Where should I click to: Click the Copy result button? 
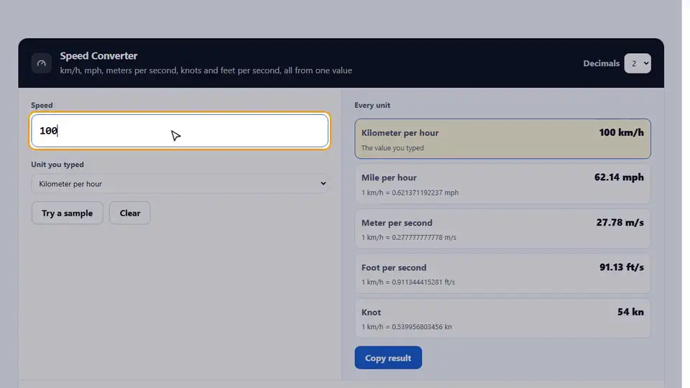coord(388,358)
